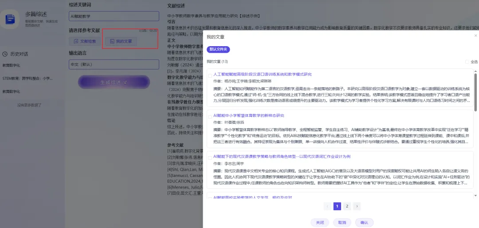Click the 输出语言 label
479x228 pixels.
pyautogui.click(x=78, y=53)
